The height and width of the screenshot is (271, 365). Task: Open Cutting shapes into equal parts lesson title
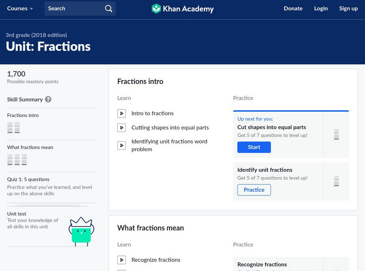pos(170,128)
